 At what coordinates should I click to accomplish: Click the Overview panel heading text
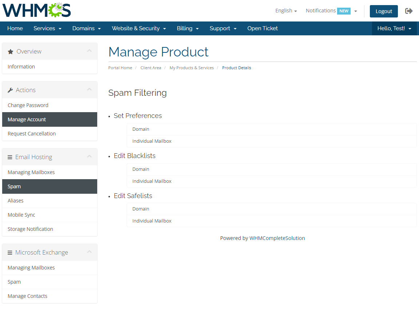[29, 51]
